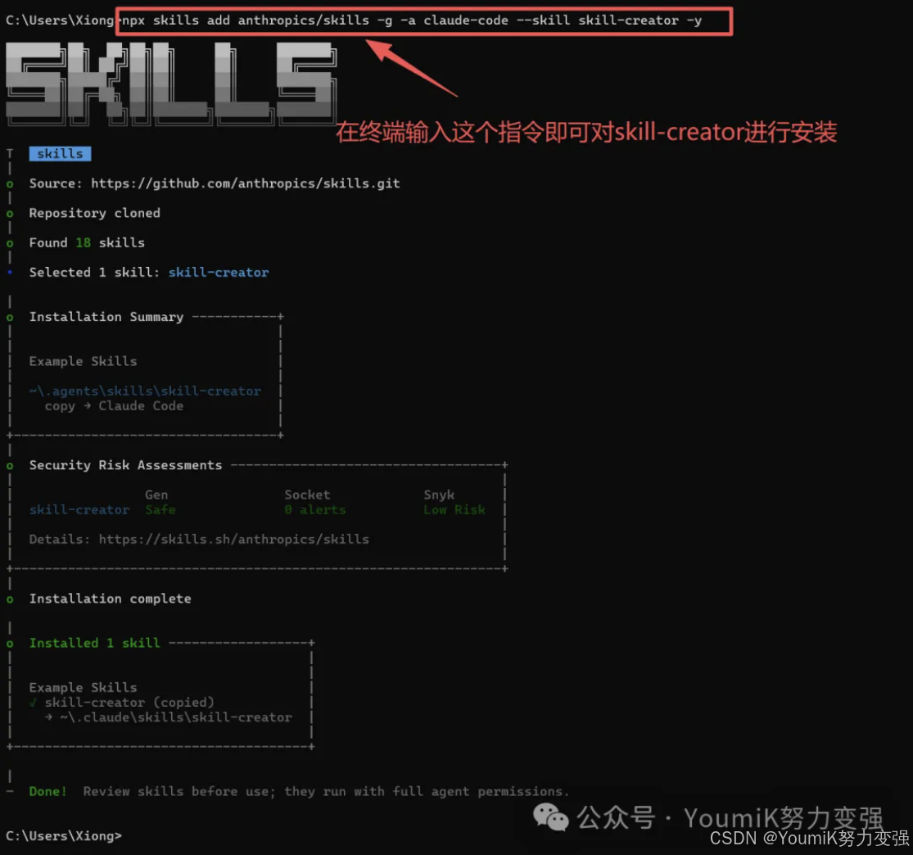Click 'Example Skills' under Installation Summary
Viewport: 913px width, 855px height.
click(83, 361)
